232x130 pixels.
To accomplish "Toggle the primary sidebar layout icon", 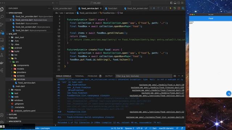I will pyautogui.click(x=171, y=3).
